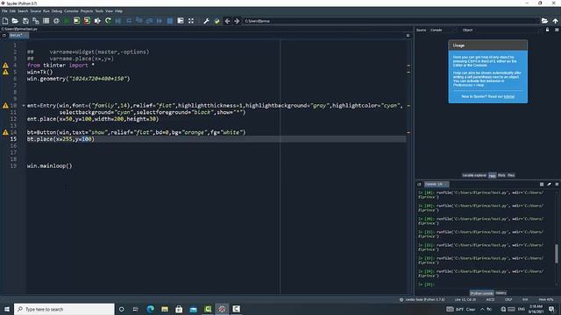Switch to the Variable explorer tab
This screenshot has width=561, height=315.
(474, 175)
